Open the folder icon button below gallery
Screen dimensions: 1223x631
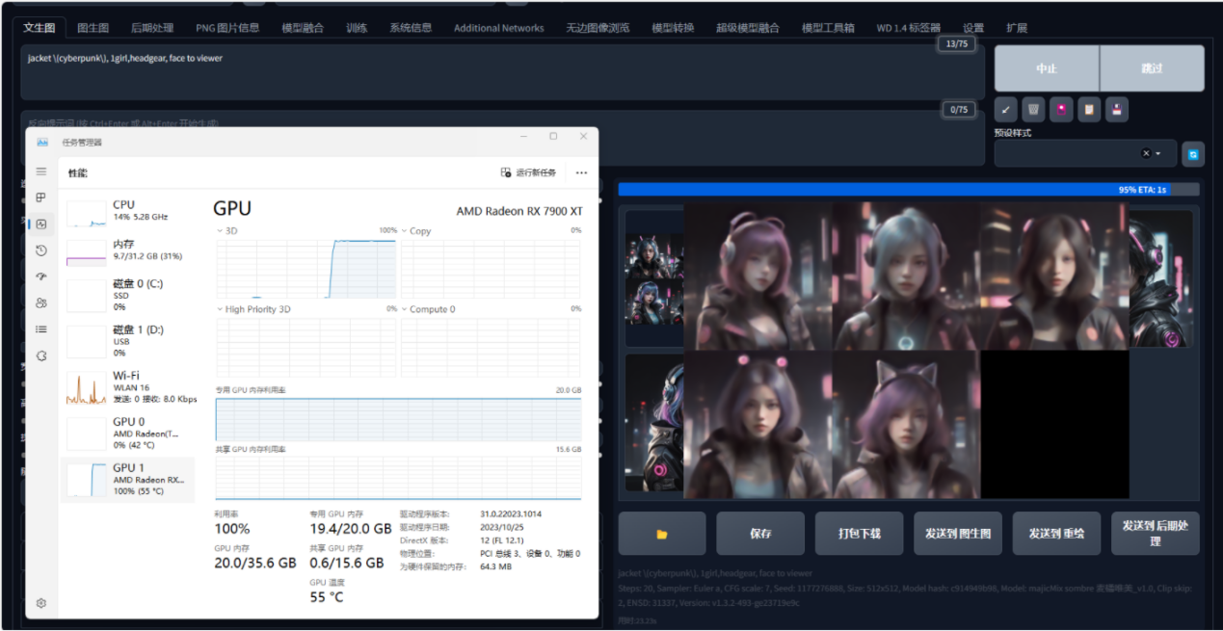(x=662, y=534)
